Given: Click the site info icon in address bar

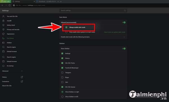Looking at the screenshot, I should tap(14, 5).
